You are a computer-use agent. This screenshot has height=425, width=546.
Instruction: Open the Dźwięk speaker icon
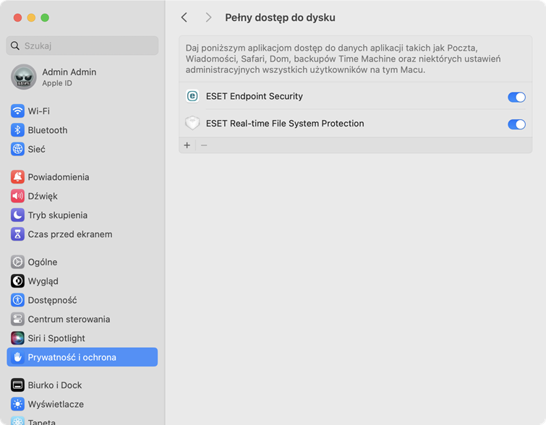(x=17, y=196)
